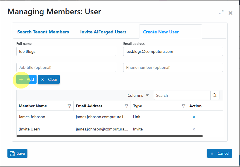Remove James Johnson row

194,117
